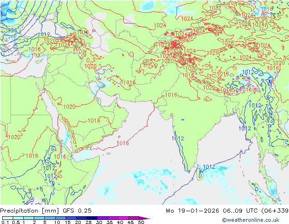This screenshot has height=224, width=289.
Task: Click the 'Precipitation [mm] GFS 0.25' title
Action: tap(46, 211)
